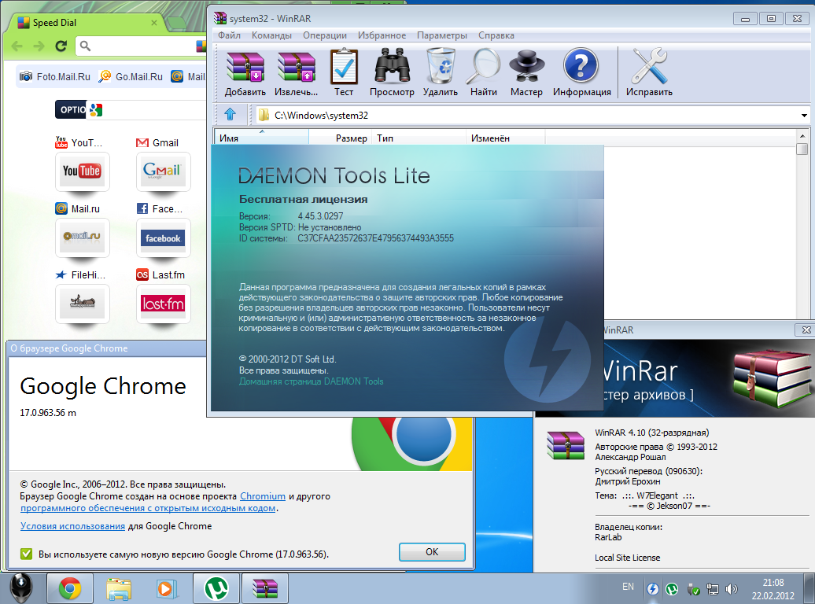Image resolution: width=815 pixels, height=604 pixels.
Task: Open the Mail.ru speed dial thumbnail
Action: tap(82, 238)
